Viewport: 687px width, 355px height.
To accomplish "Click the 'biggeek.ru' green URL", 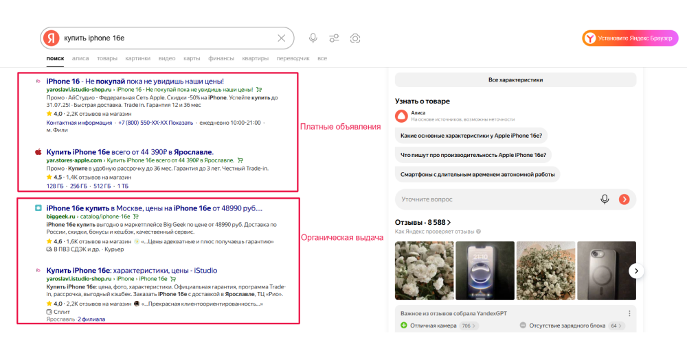I will click(61, 217).
